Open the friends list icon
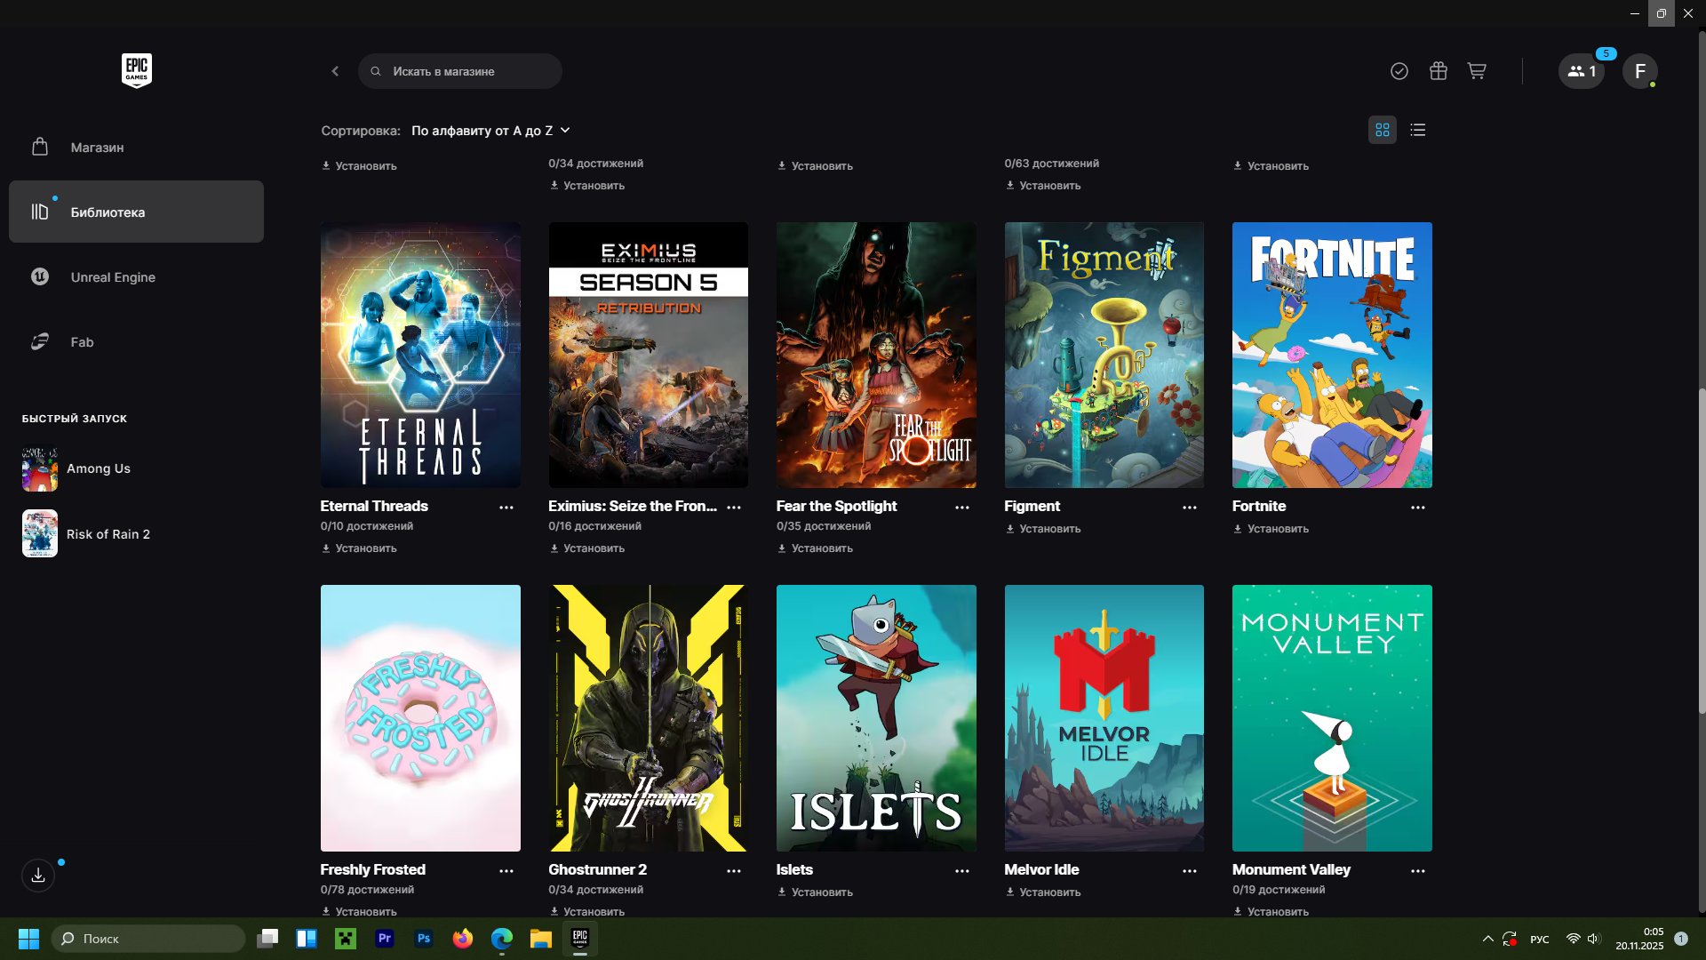The height and width of the screenshot is (960, 1706). click(x=1581, y=71)
